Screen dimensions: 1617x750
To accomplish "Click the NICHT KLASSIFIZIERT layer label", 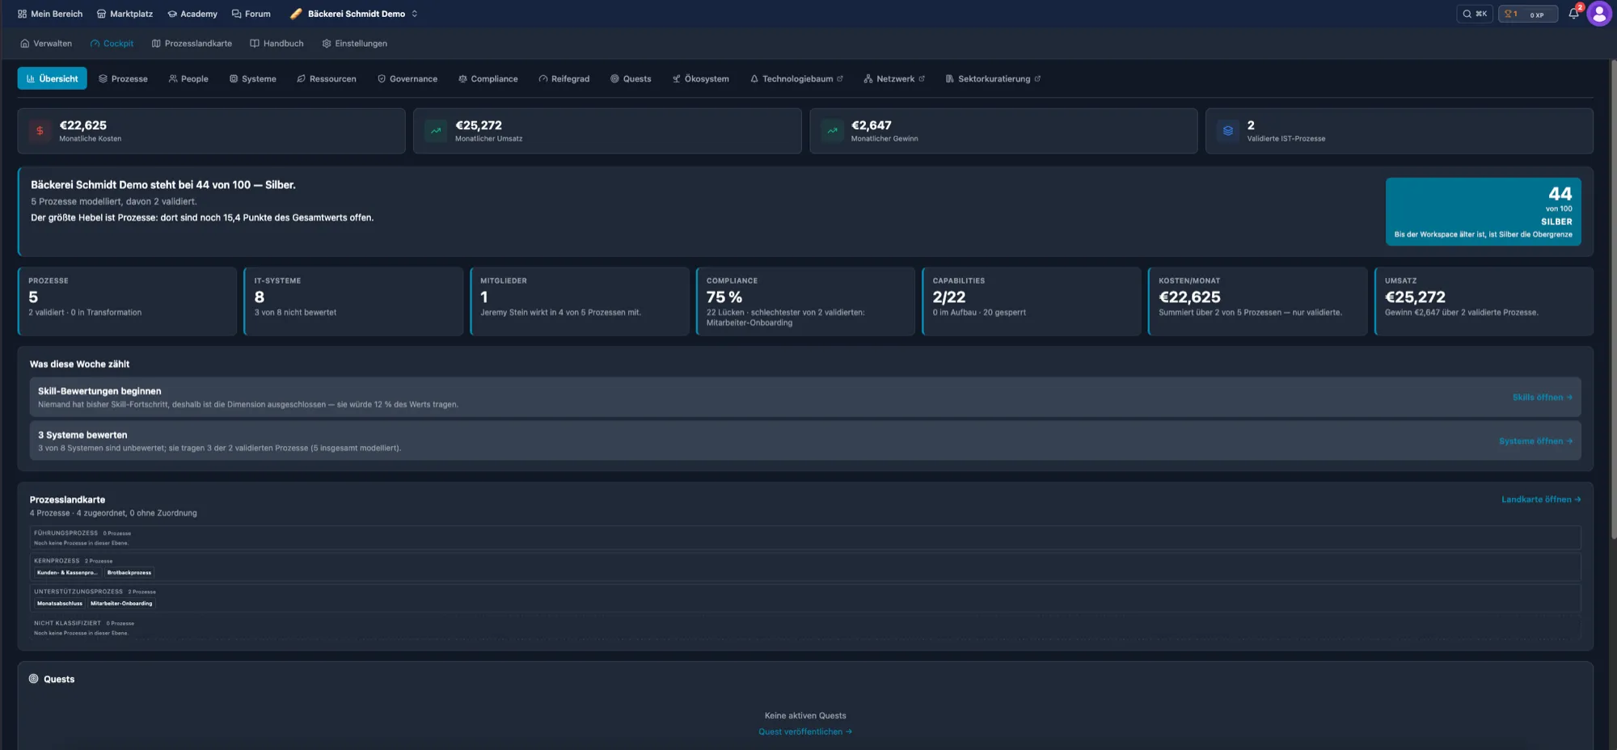I will 67,623.
